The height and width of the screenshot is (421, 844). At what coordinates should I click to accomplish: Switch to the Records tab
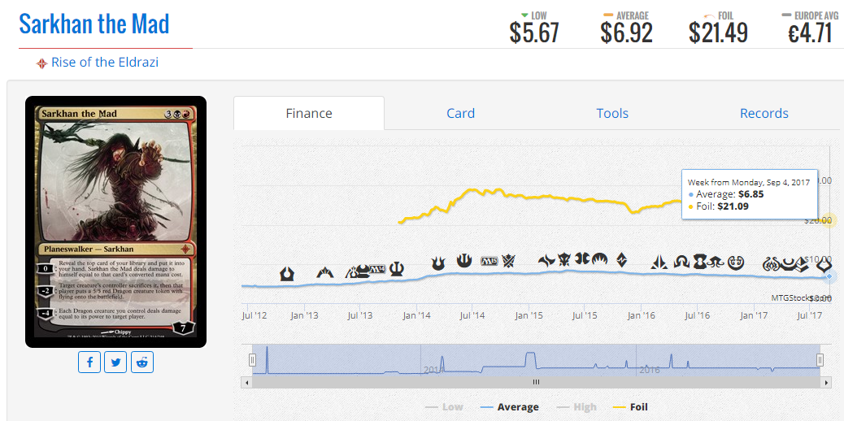tap(764, 113)
